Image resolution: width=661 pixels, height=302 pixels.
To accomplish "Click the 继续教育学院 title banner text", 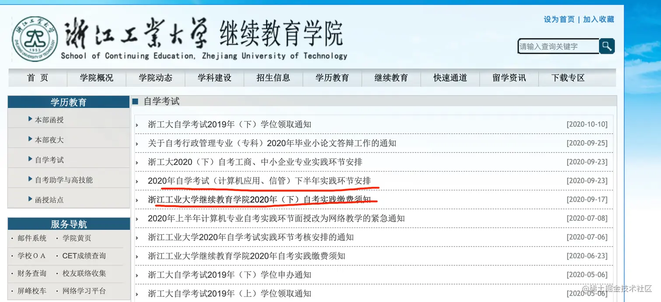I will pyautogui.click(x=281, y=34).
